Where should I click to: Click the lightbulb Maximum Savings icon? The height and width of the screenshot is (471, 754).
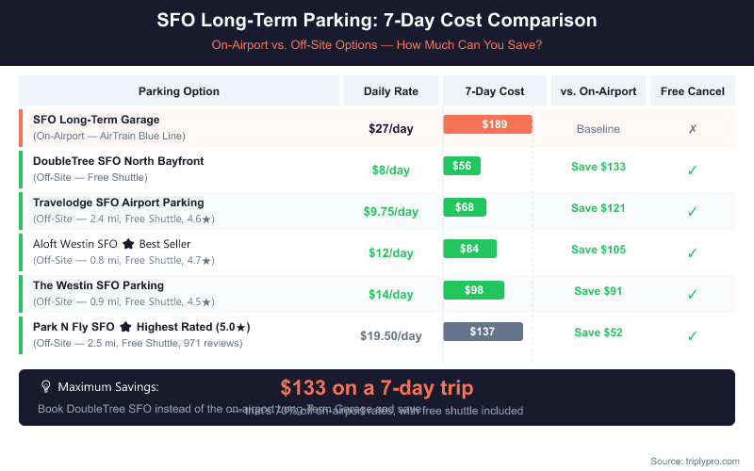[x=45, y=386]
